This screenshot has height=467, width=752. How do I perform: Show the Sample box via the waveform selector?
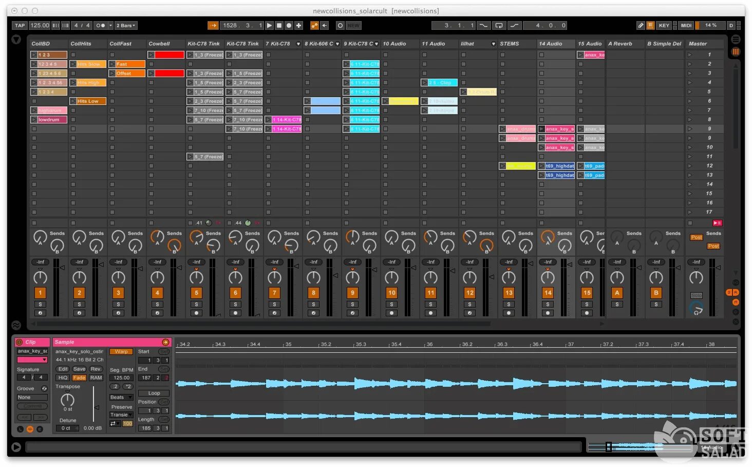pos(30,429)
